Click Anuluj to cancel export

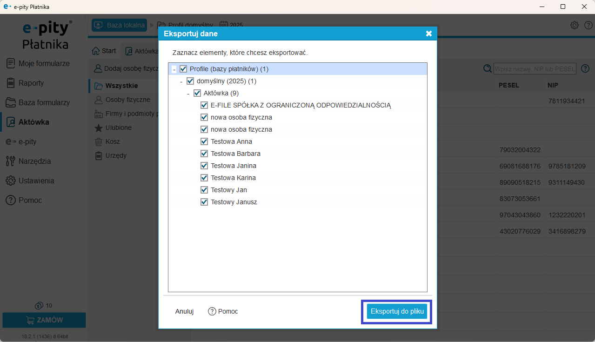point(184,311)
